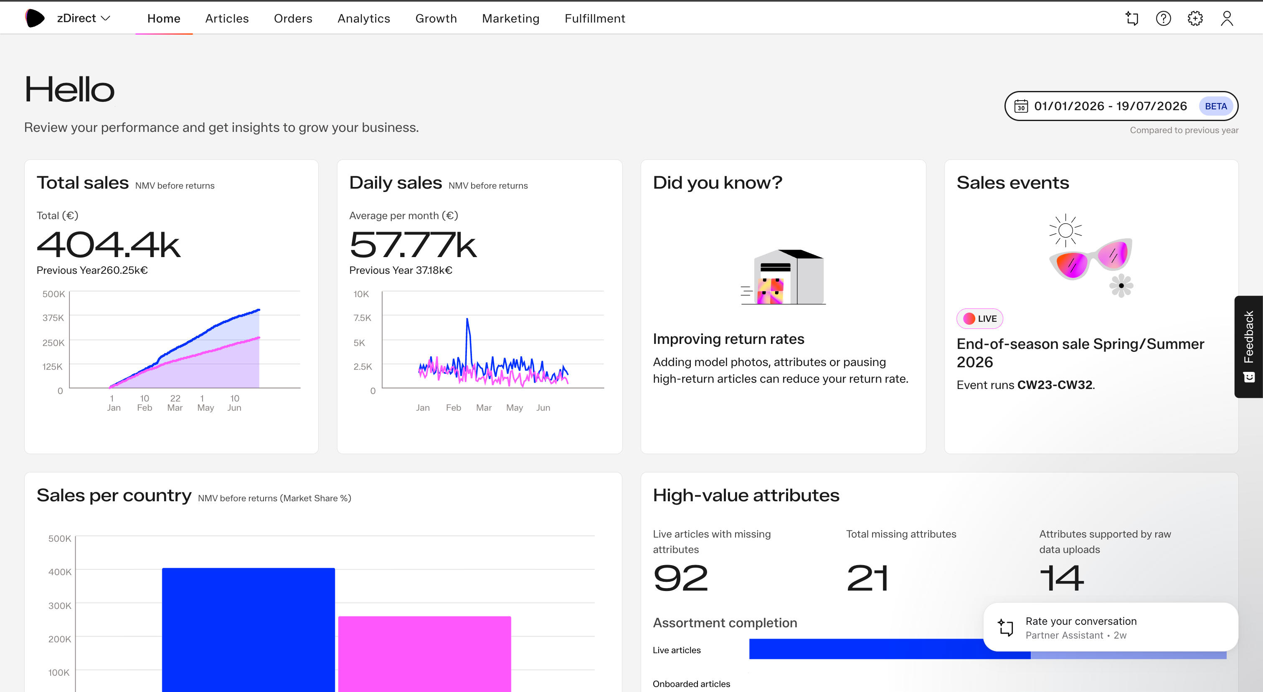Click the 21 total missing attributes value

pyautogui.click(x=868, y=578)
